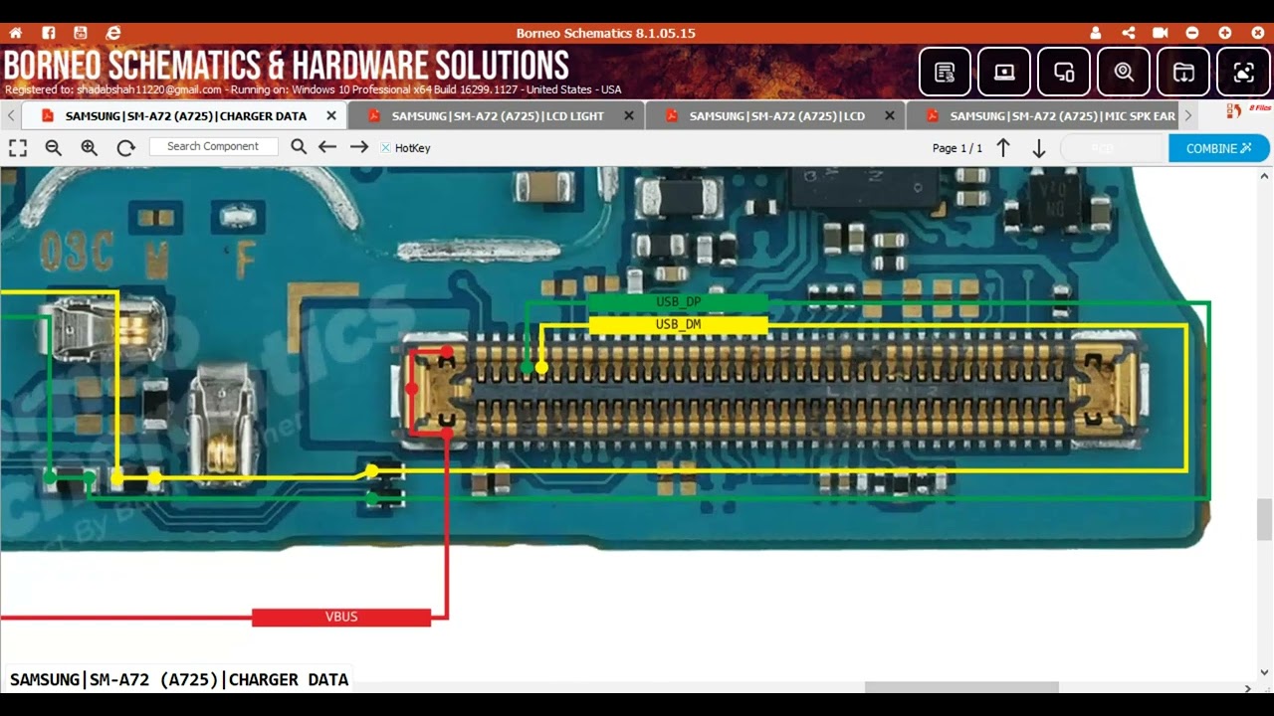Click the horizontal scrollbar right arrow
Screen dimensions: 1274x716
1248,687
